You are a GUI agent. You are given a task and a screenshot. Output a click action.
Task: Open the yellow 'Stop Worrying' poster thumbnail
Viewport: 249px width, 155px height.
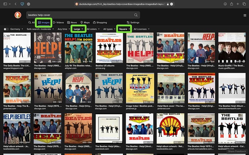coord(140,88)
